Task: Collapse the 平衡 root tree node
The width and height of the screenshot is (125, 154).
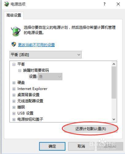Action: point(14,64)
